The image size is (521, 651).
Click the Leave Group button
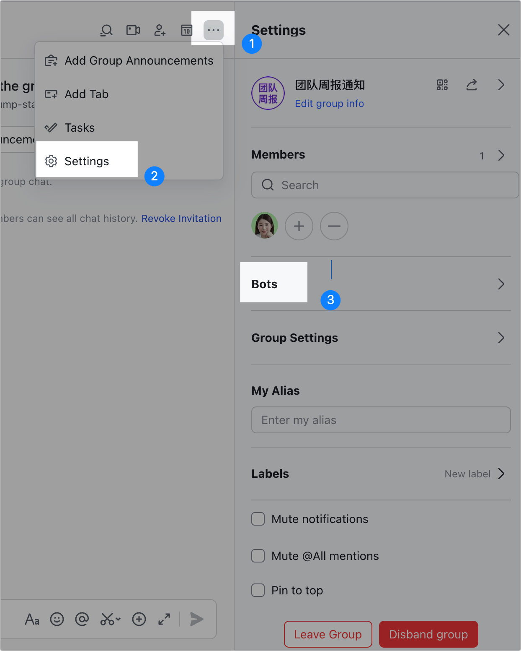tap(328, 634)
